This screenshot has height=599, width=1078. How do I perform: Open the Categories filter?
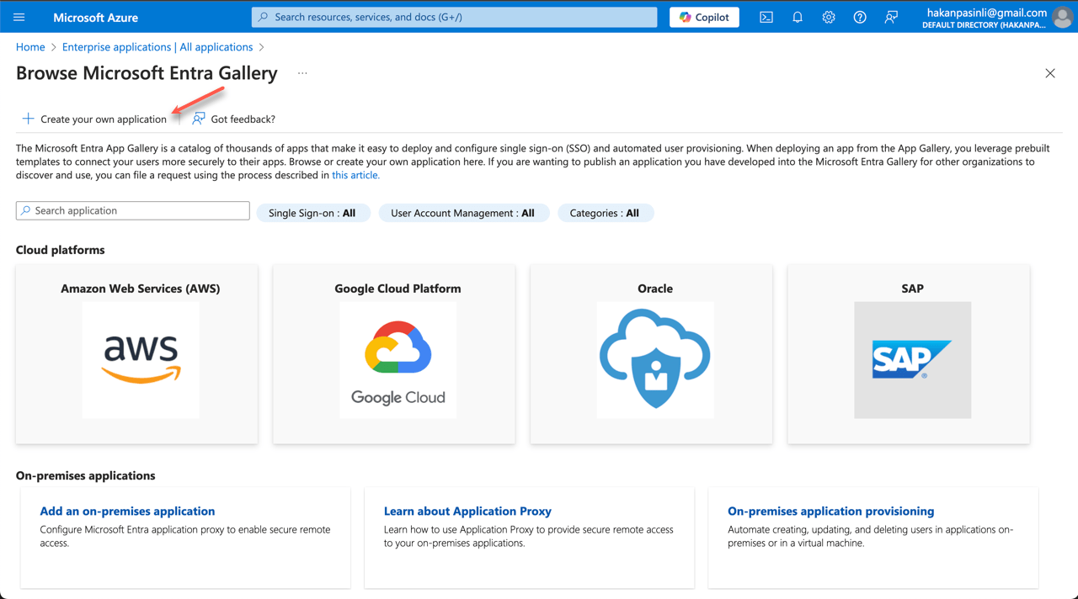(x=606, y=213)
